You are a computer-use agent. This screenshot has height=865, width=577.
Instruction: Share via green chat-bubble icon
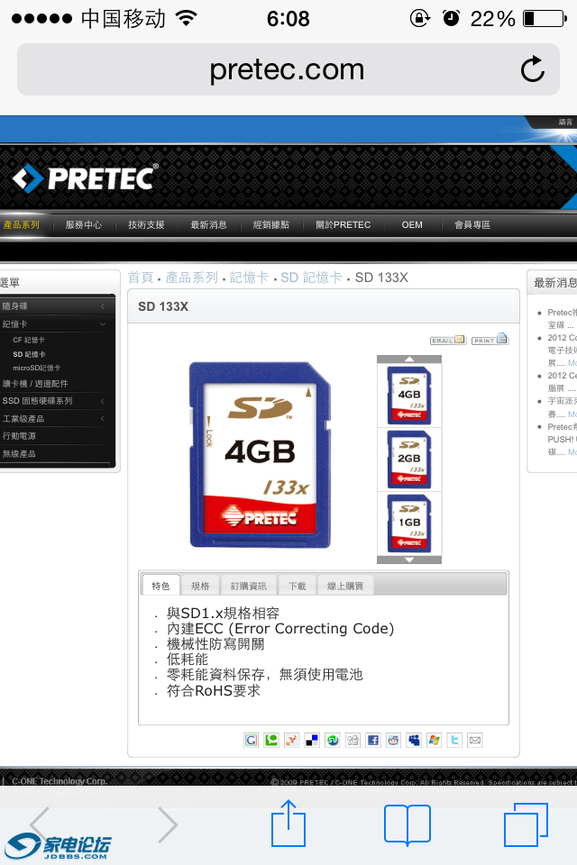271,741
